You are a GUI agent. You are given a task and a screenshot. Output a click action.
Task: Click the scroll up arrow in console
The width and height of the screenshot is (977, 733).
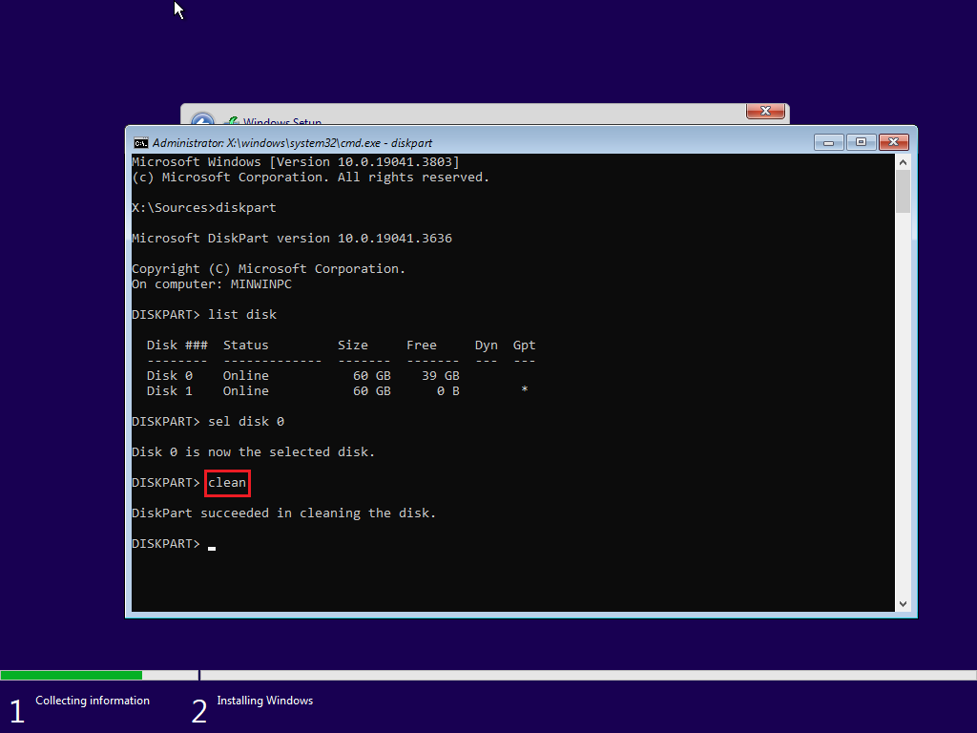[903, 162]
